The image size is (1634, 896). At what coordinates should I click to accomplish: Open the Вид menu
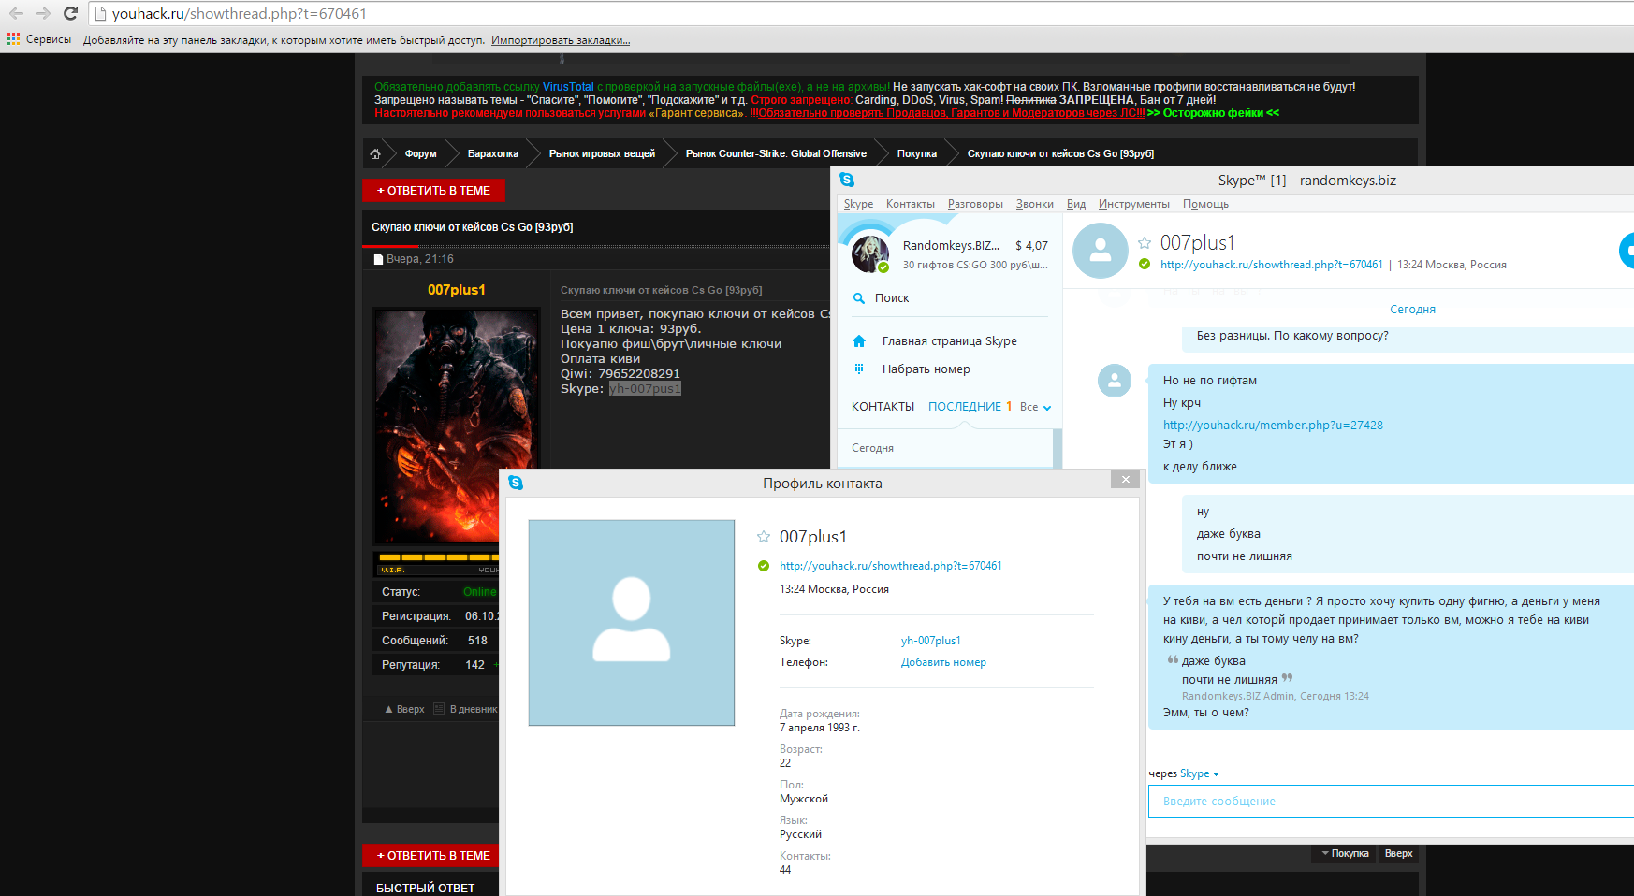pyautogui.click(x=1076, y=204)
